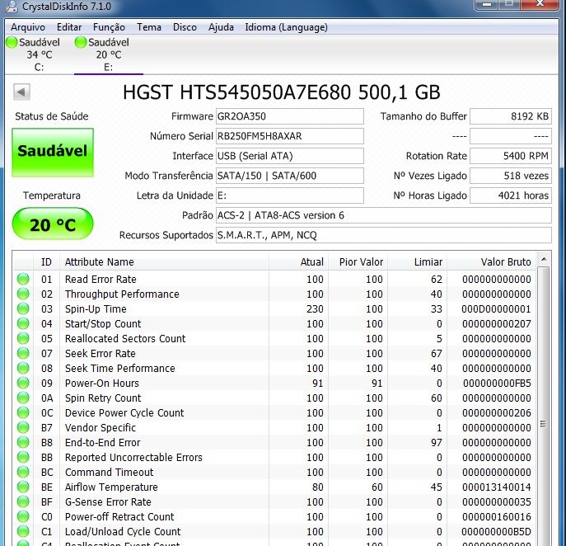Click the green status icon for Power-off Retract Count
The image size is (566, 546).
click(x=23, y=516)
